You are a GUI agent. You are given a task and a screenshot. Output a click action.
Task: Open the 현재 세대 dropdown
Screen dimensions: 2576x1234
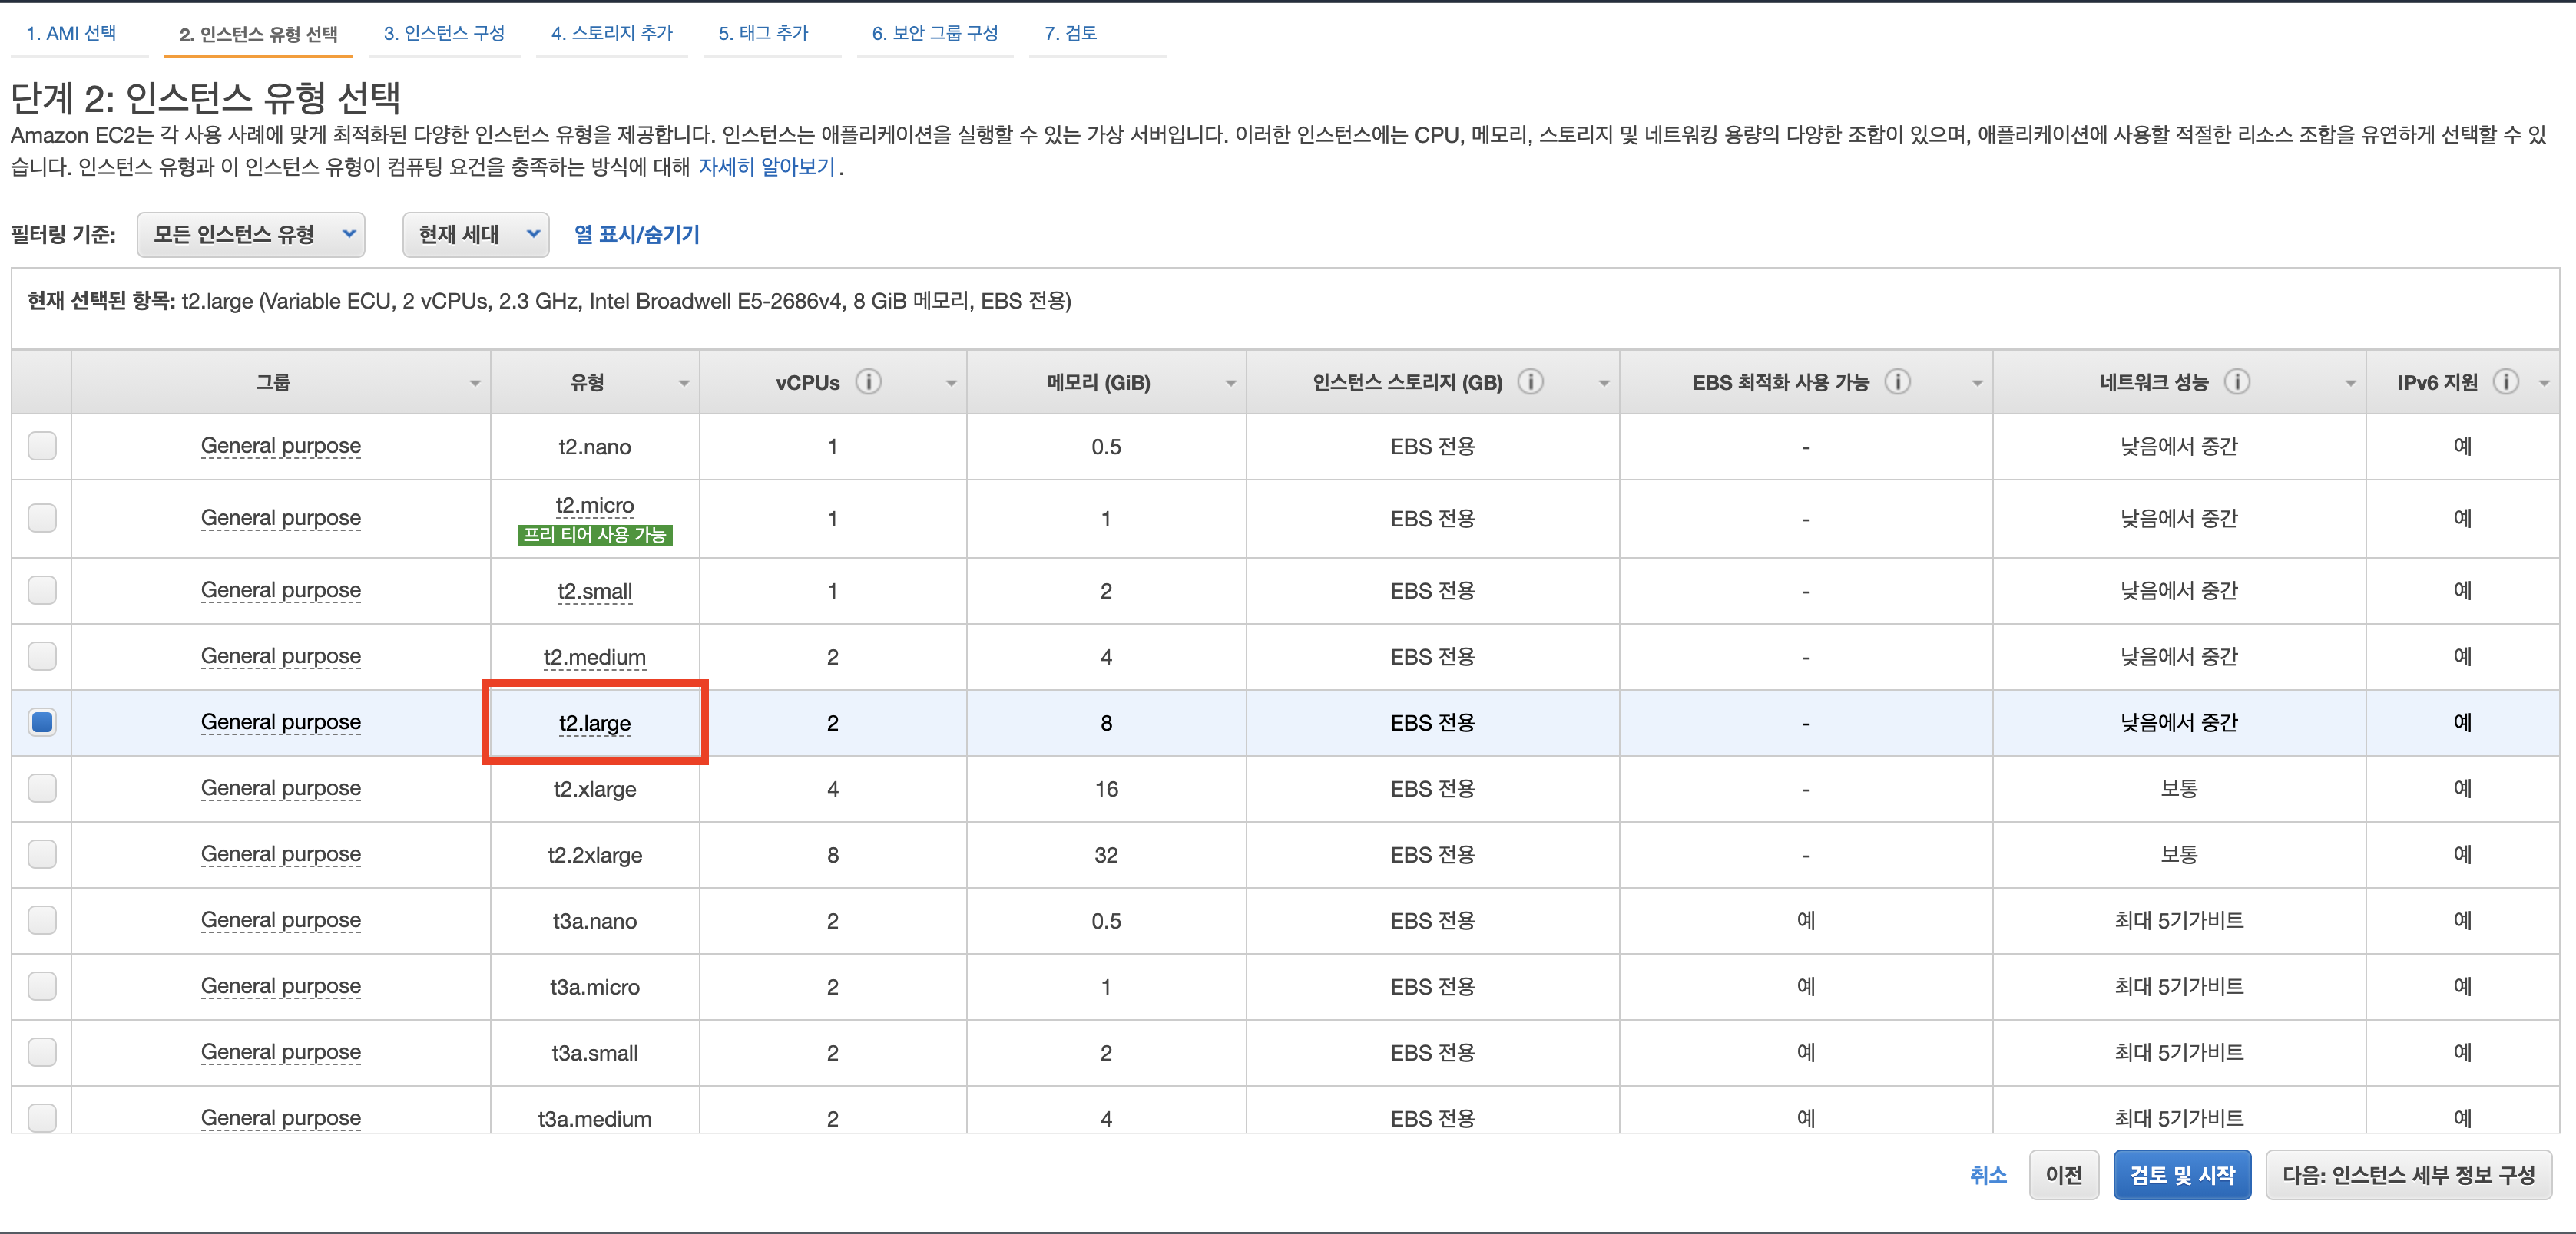coord(475,235)
